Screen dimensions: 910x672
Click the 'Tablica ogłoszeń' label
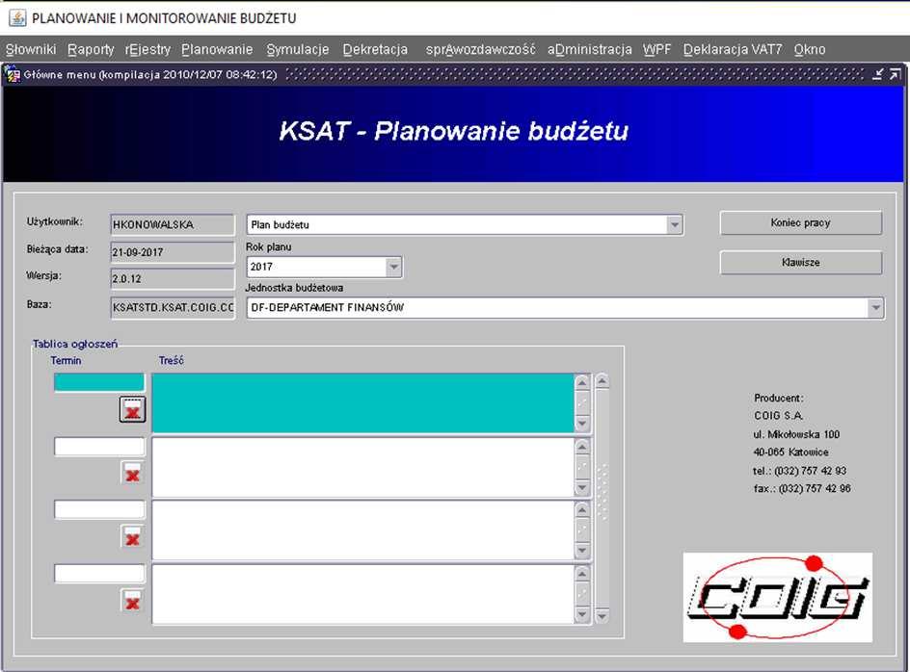coord(75,344)
